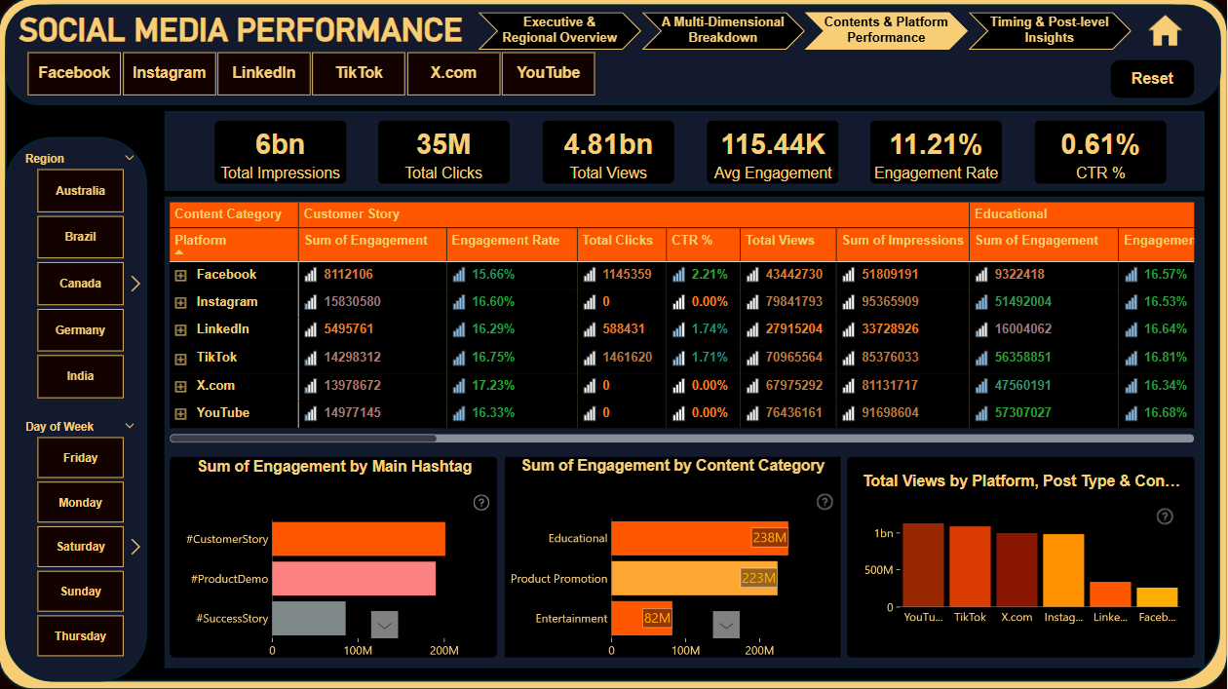
Task: Choose Monday in Day of Week slicer
Action: [80, 503]
